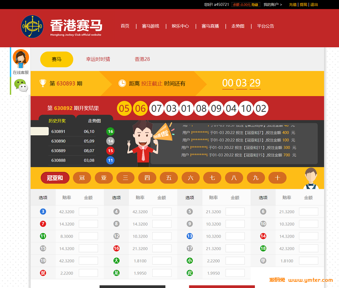Select the green 虎 (tiger) ball option

click(190, 273)
